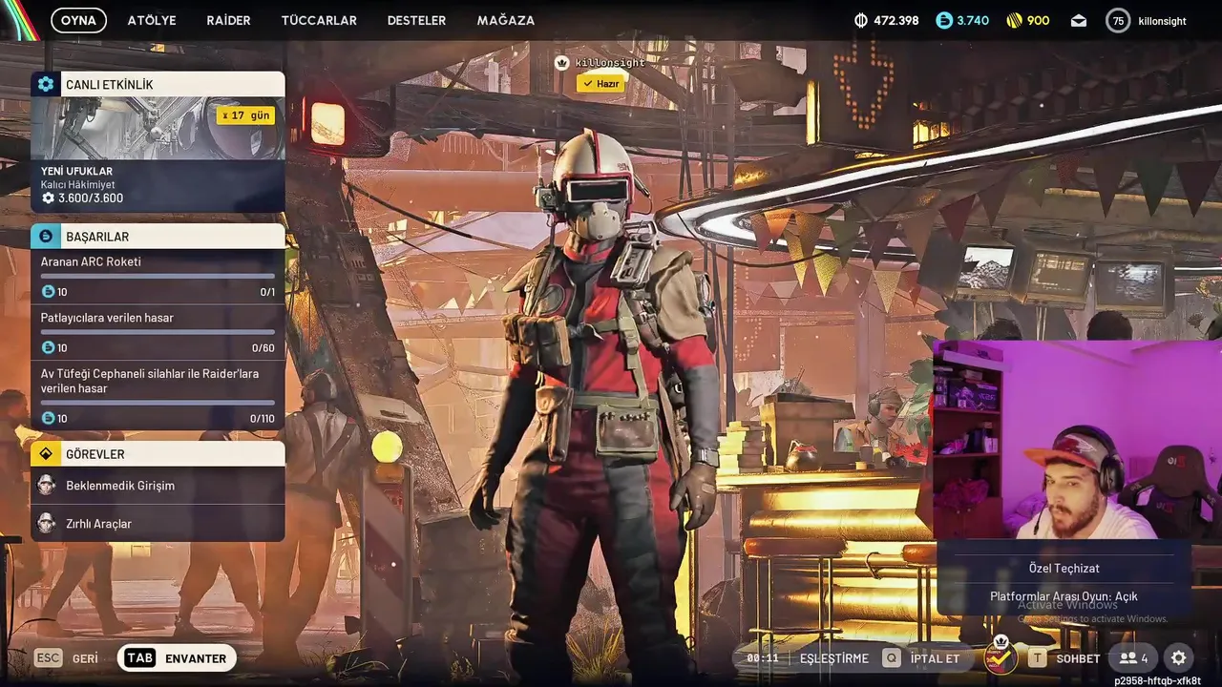Open the killonsight profile name in top bar

point(1162,21)
